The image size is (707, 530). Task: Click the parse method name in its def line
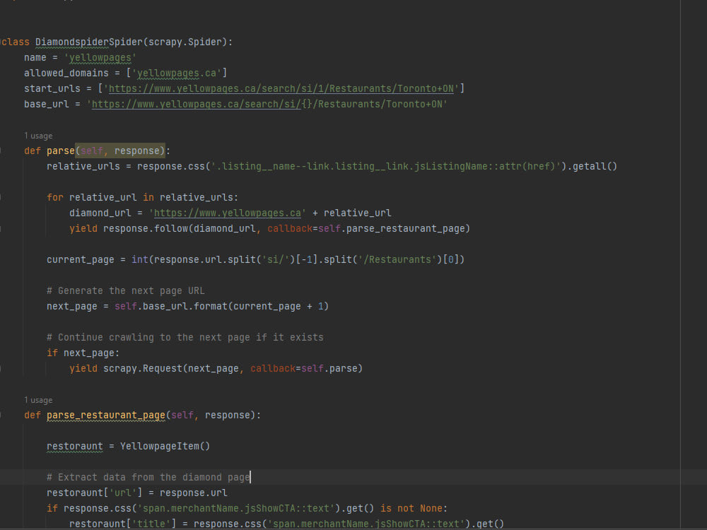(60, 151)
